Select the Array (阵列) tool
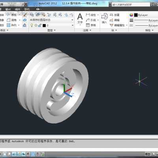This screenshot has width=158, height=158. coord(11,25)
